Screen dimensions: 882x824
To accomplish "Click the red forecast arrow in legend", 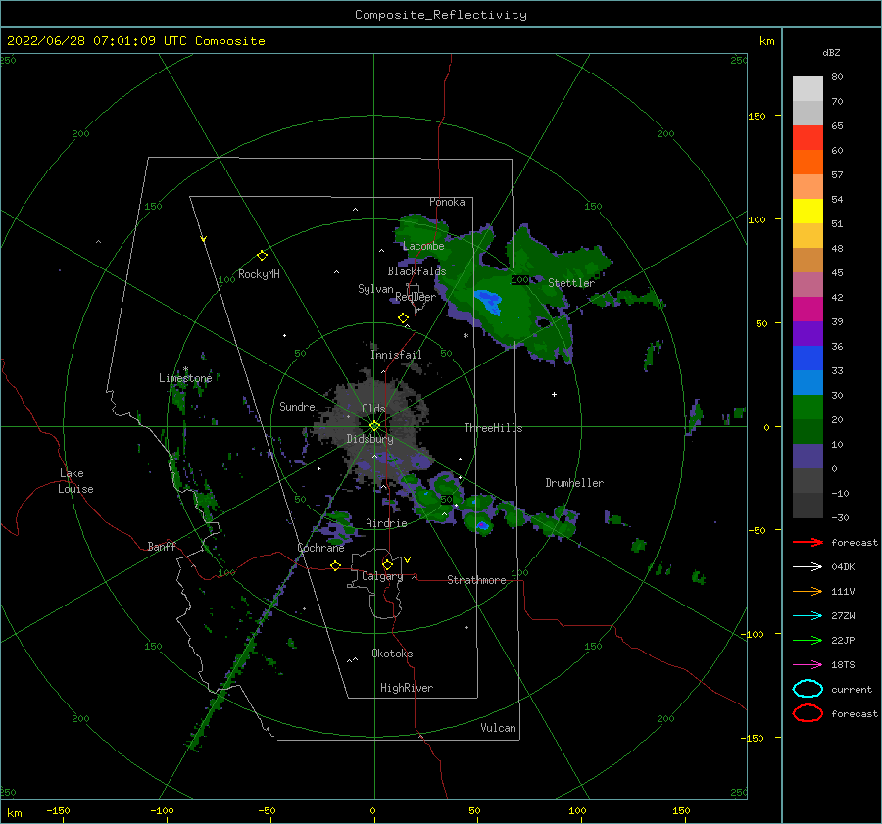I will (808, 542).
